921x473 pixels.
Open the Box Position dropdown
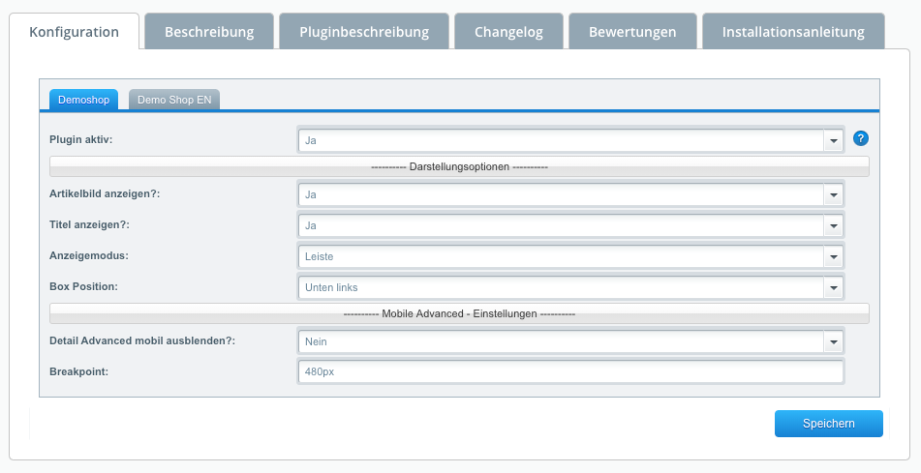pos(571,287)
